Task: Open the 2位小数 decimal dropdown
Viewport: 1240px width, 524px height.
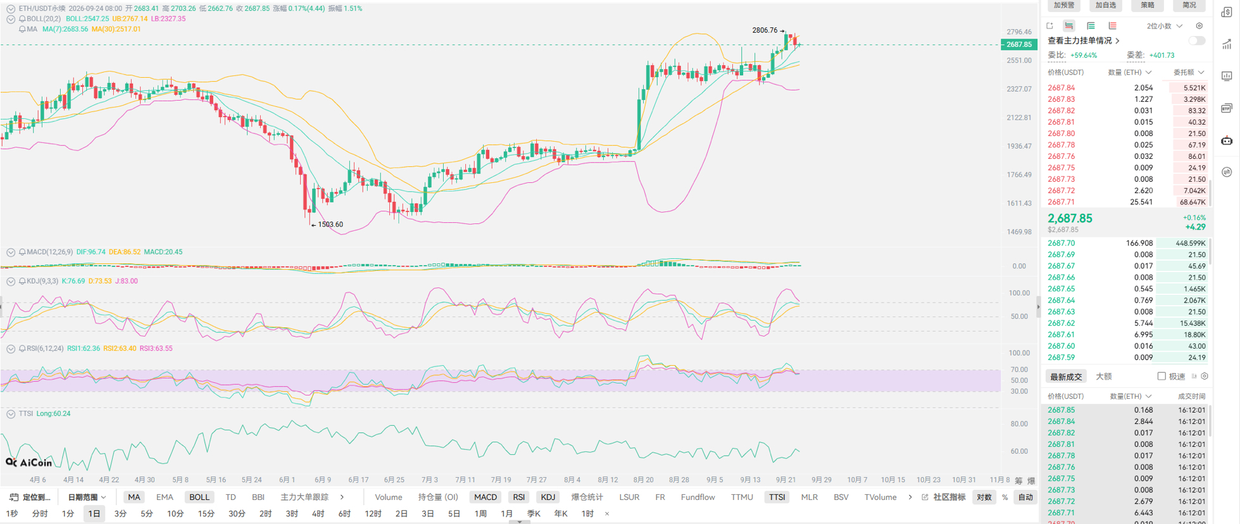Action: 1164,26
